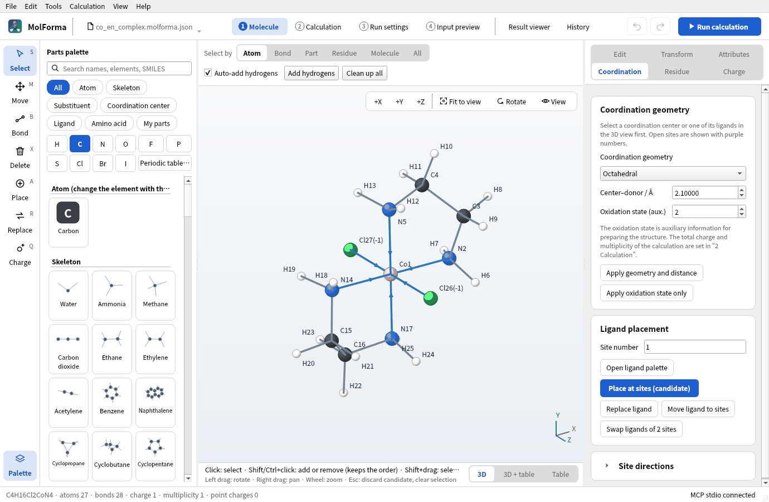Open the Coordination geometry Octahedral dropdown
The image size is (769, 502).
tap(673, 173)
